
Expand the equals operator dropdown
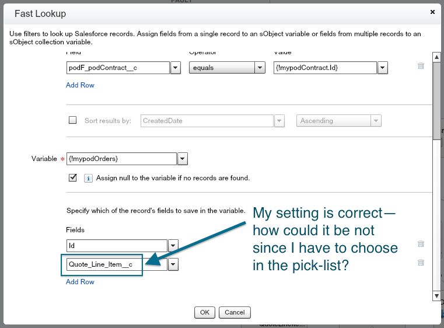(x=260, y=68)
